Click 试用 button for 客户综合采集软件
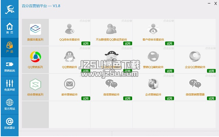 pos(170,43)
